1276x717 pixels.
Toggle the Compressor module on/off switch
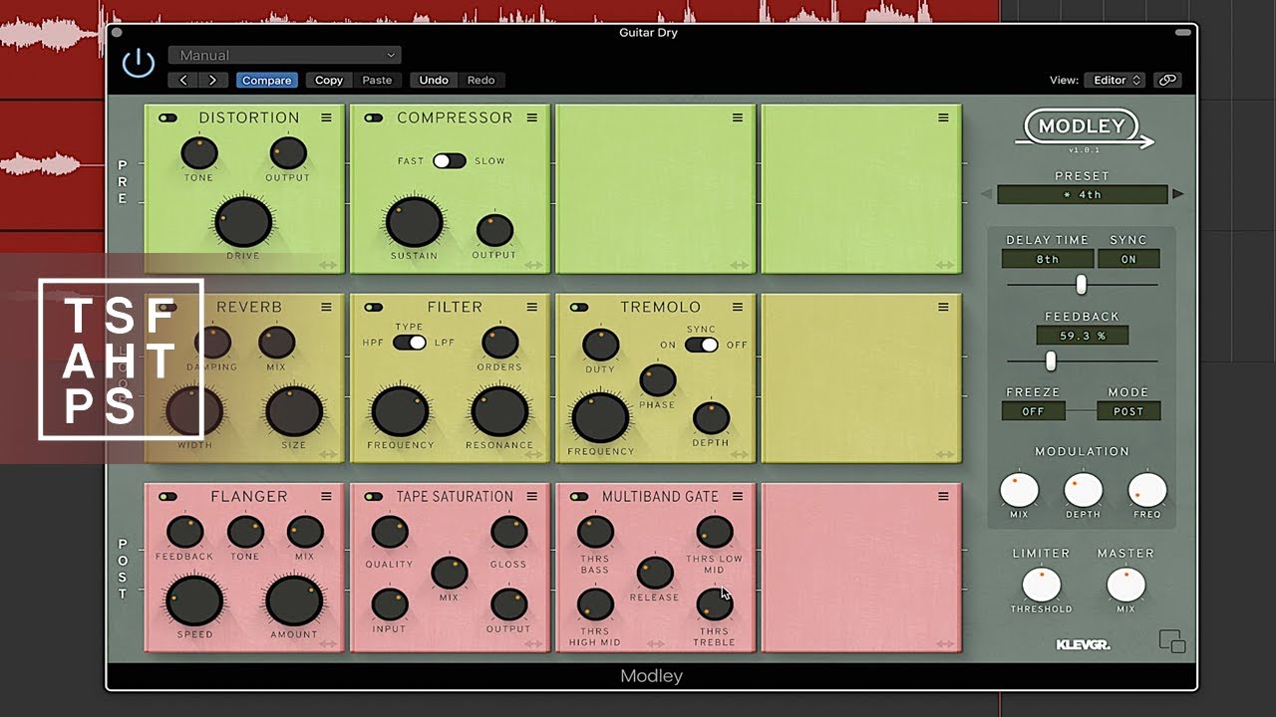pos(373,119)
